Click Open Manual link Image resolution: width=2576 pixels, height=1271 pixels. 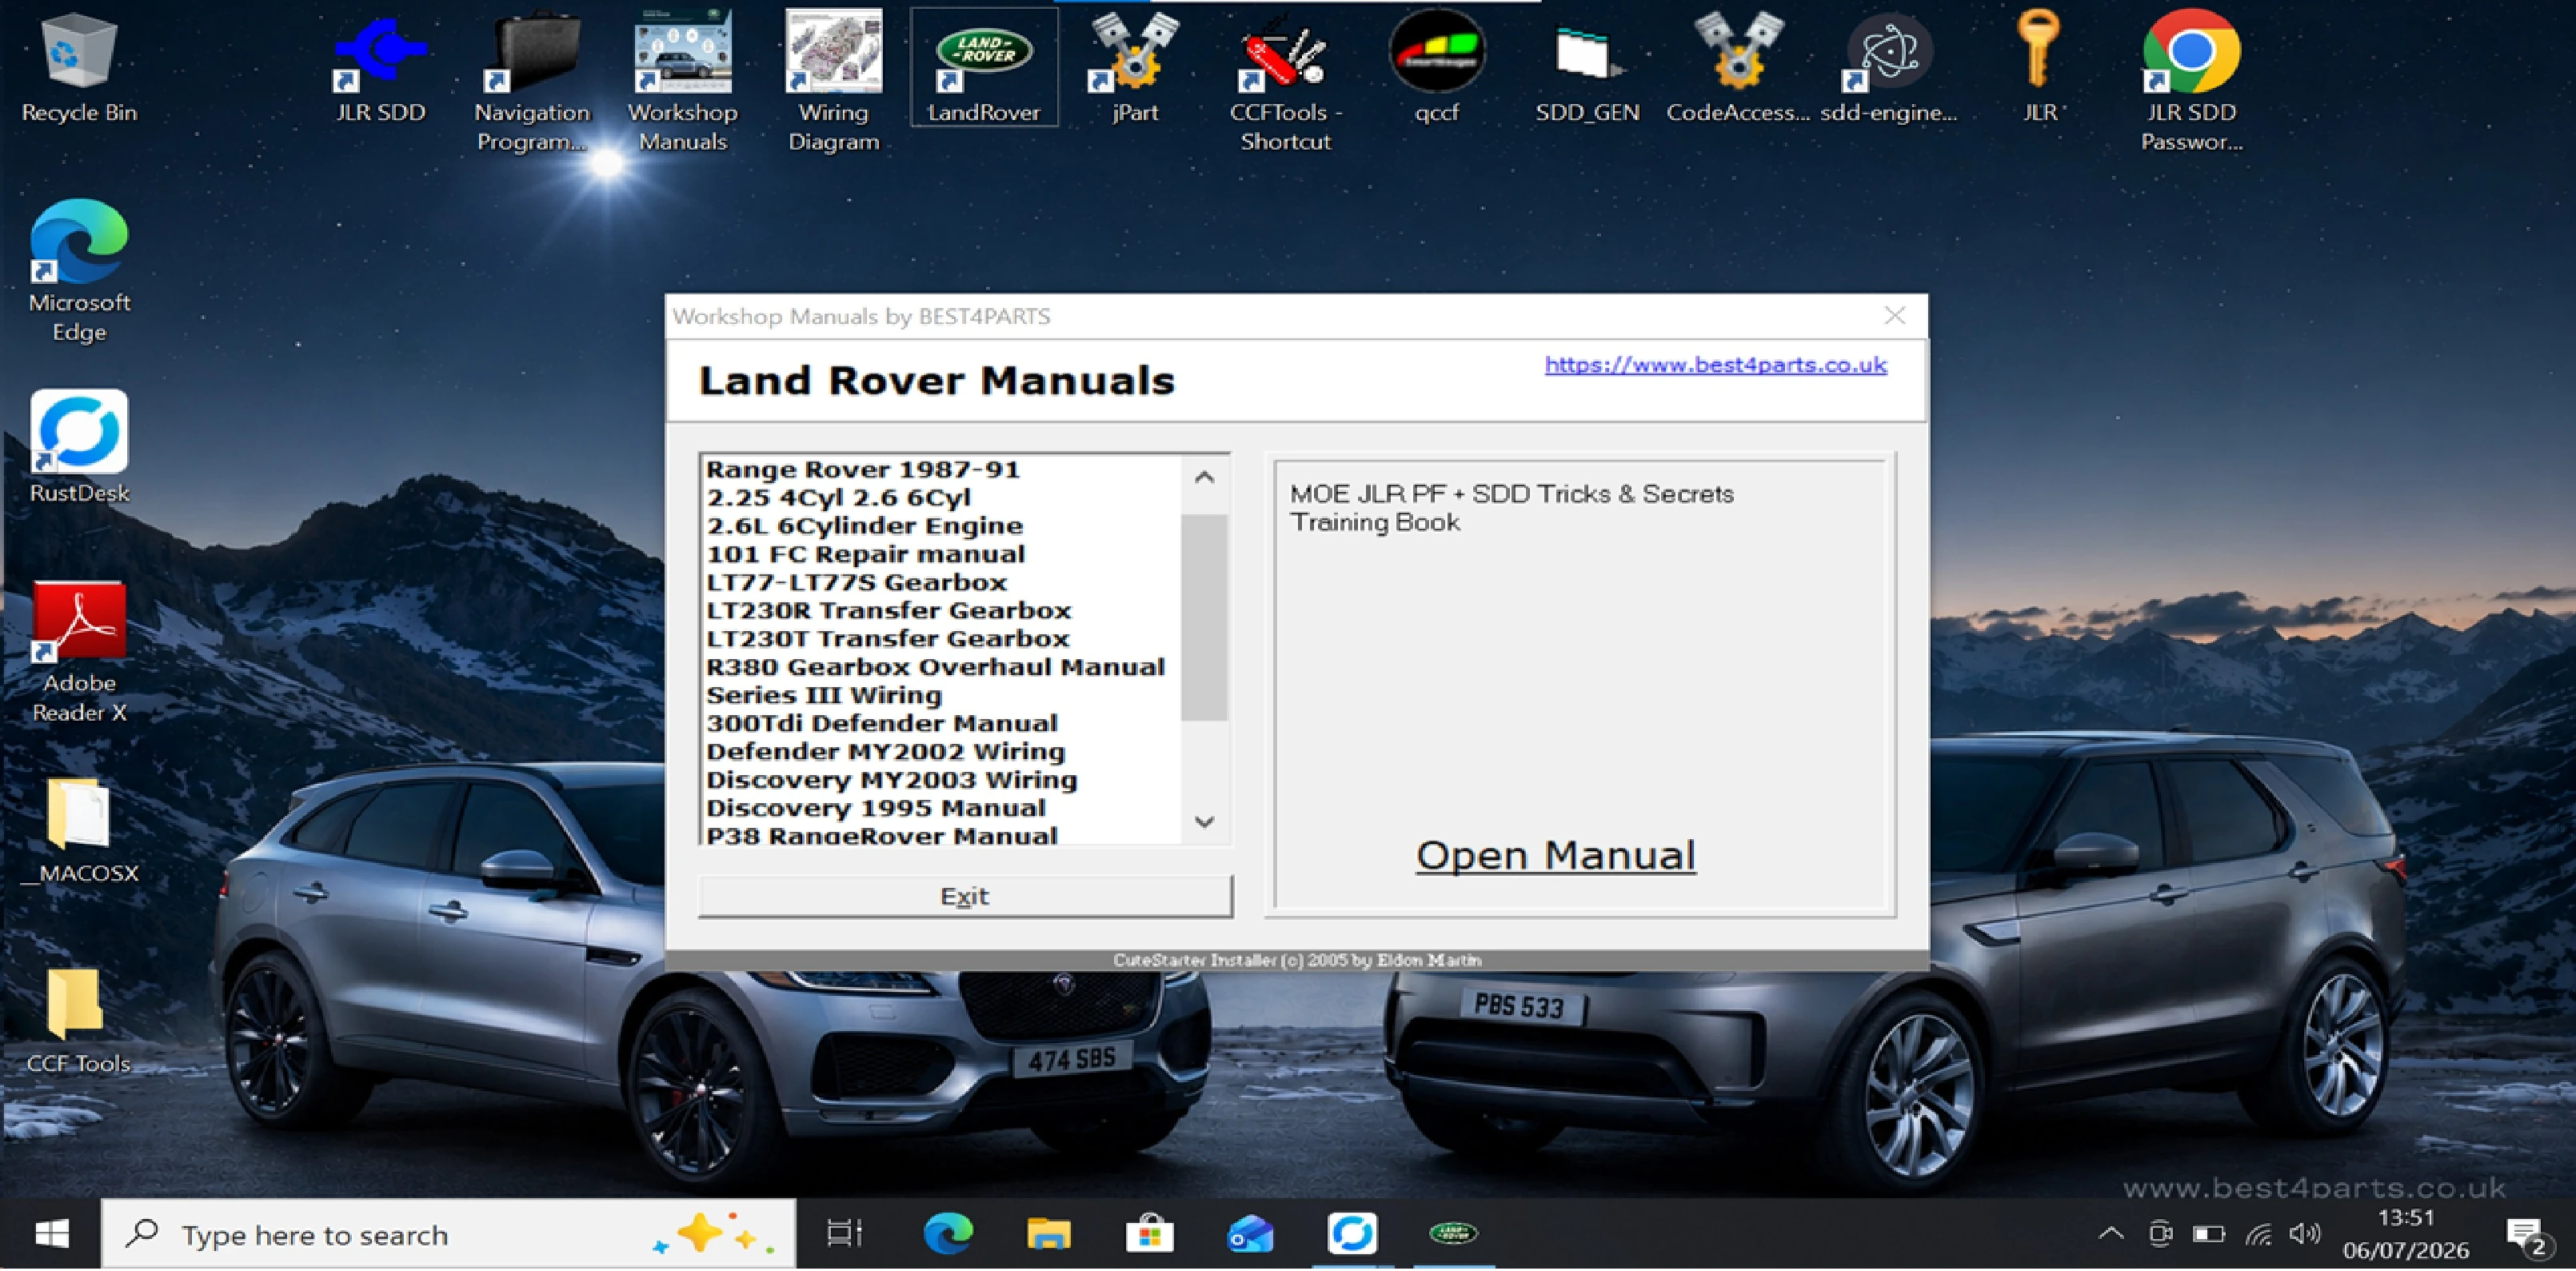pos(1556,856)
